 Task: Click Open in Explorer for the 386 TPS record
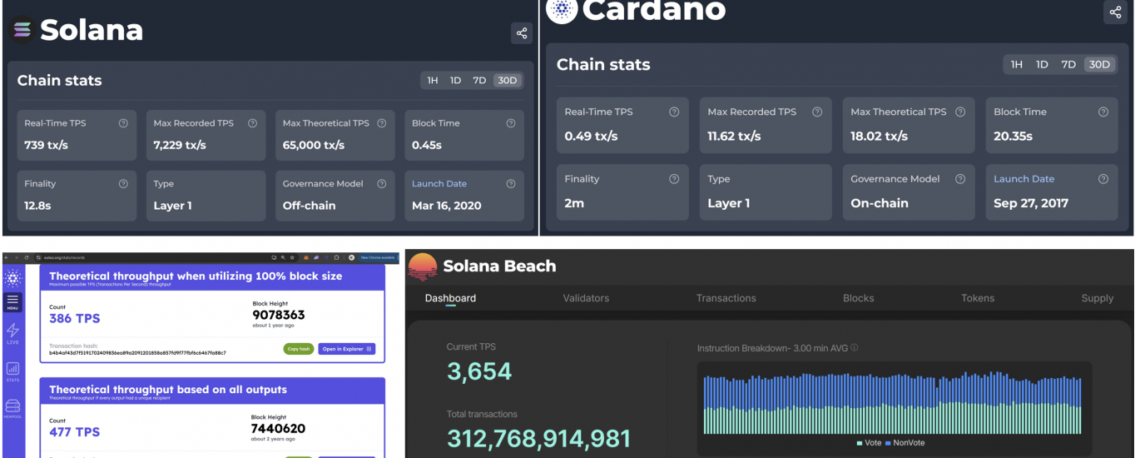click(x=347, y=349)
